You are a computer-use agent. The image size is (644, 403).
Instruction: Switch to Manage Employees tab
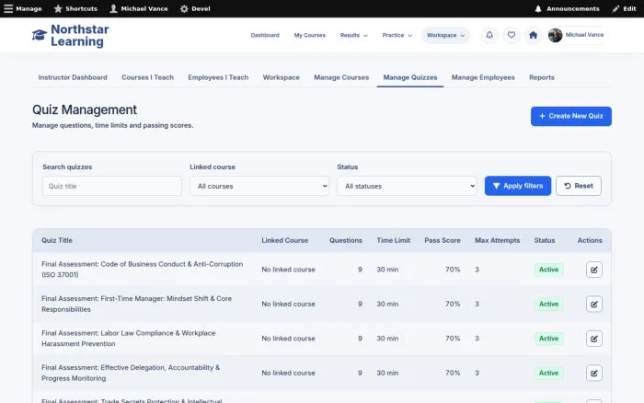click(483, 77)
